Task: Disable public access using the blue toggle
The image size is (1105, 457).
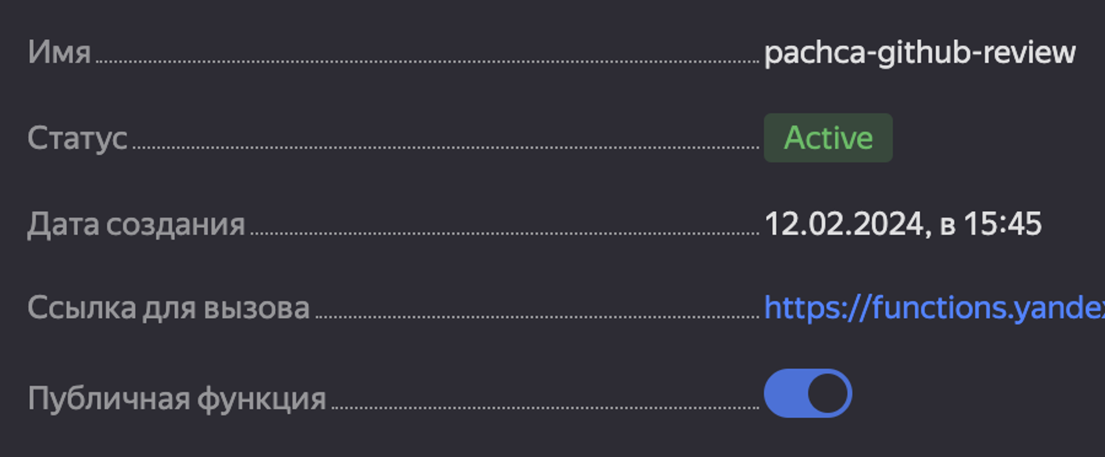Action: click(x=808, y=392)
